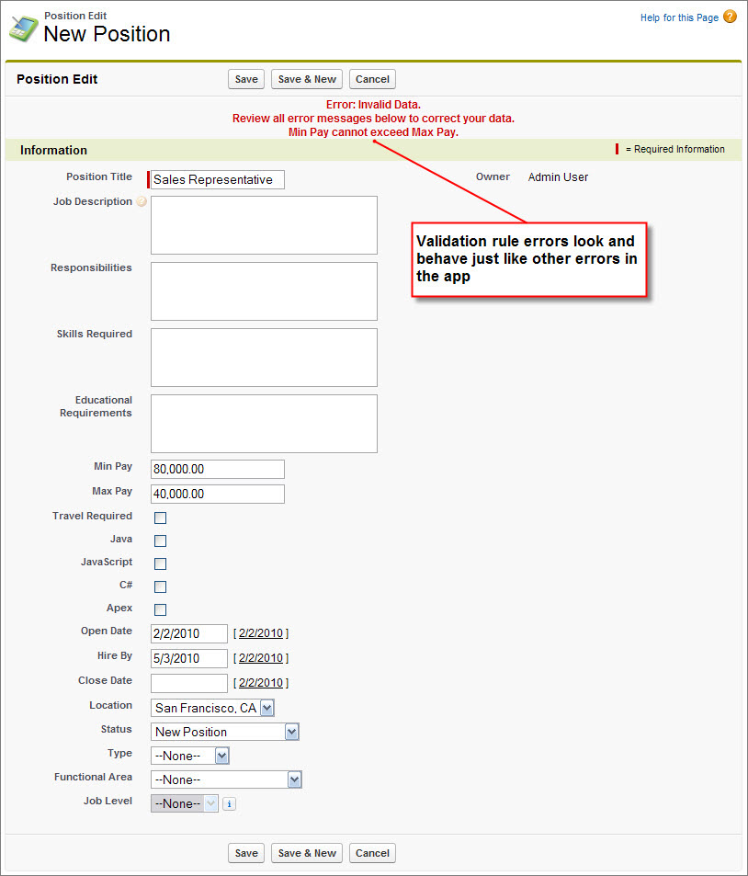
Task: Open the Help for this Page link
Action: 679,17
